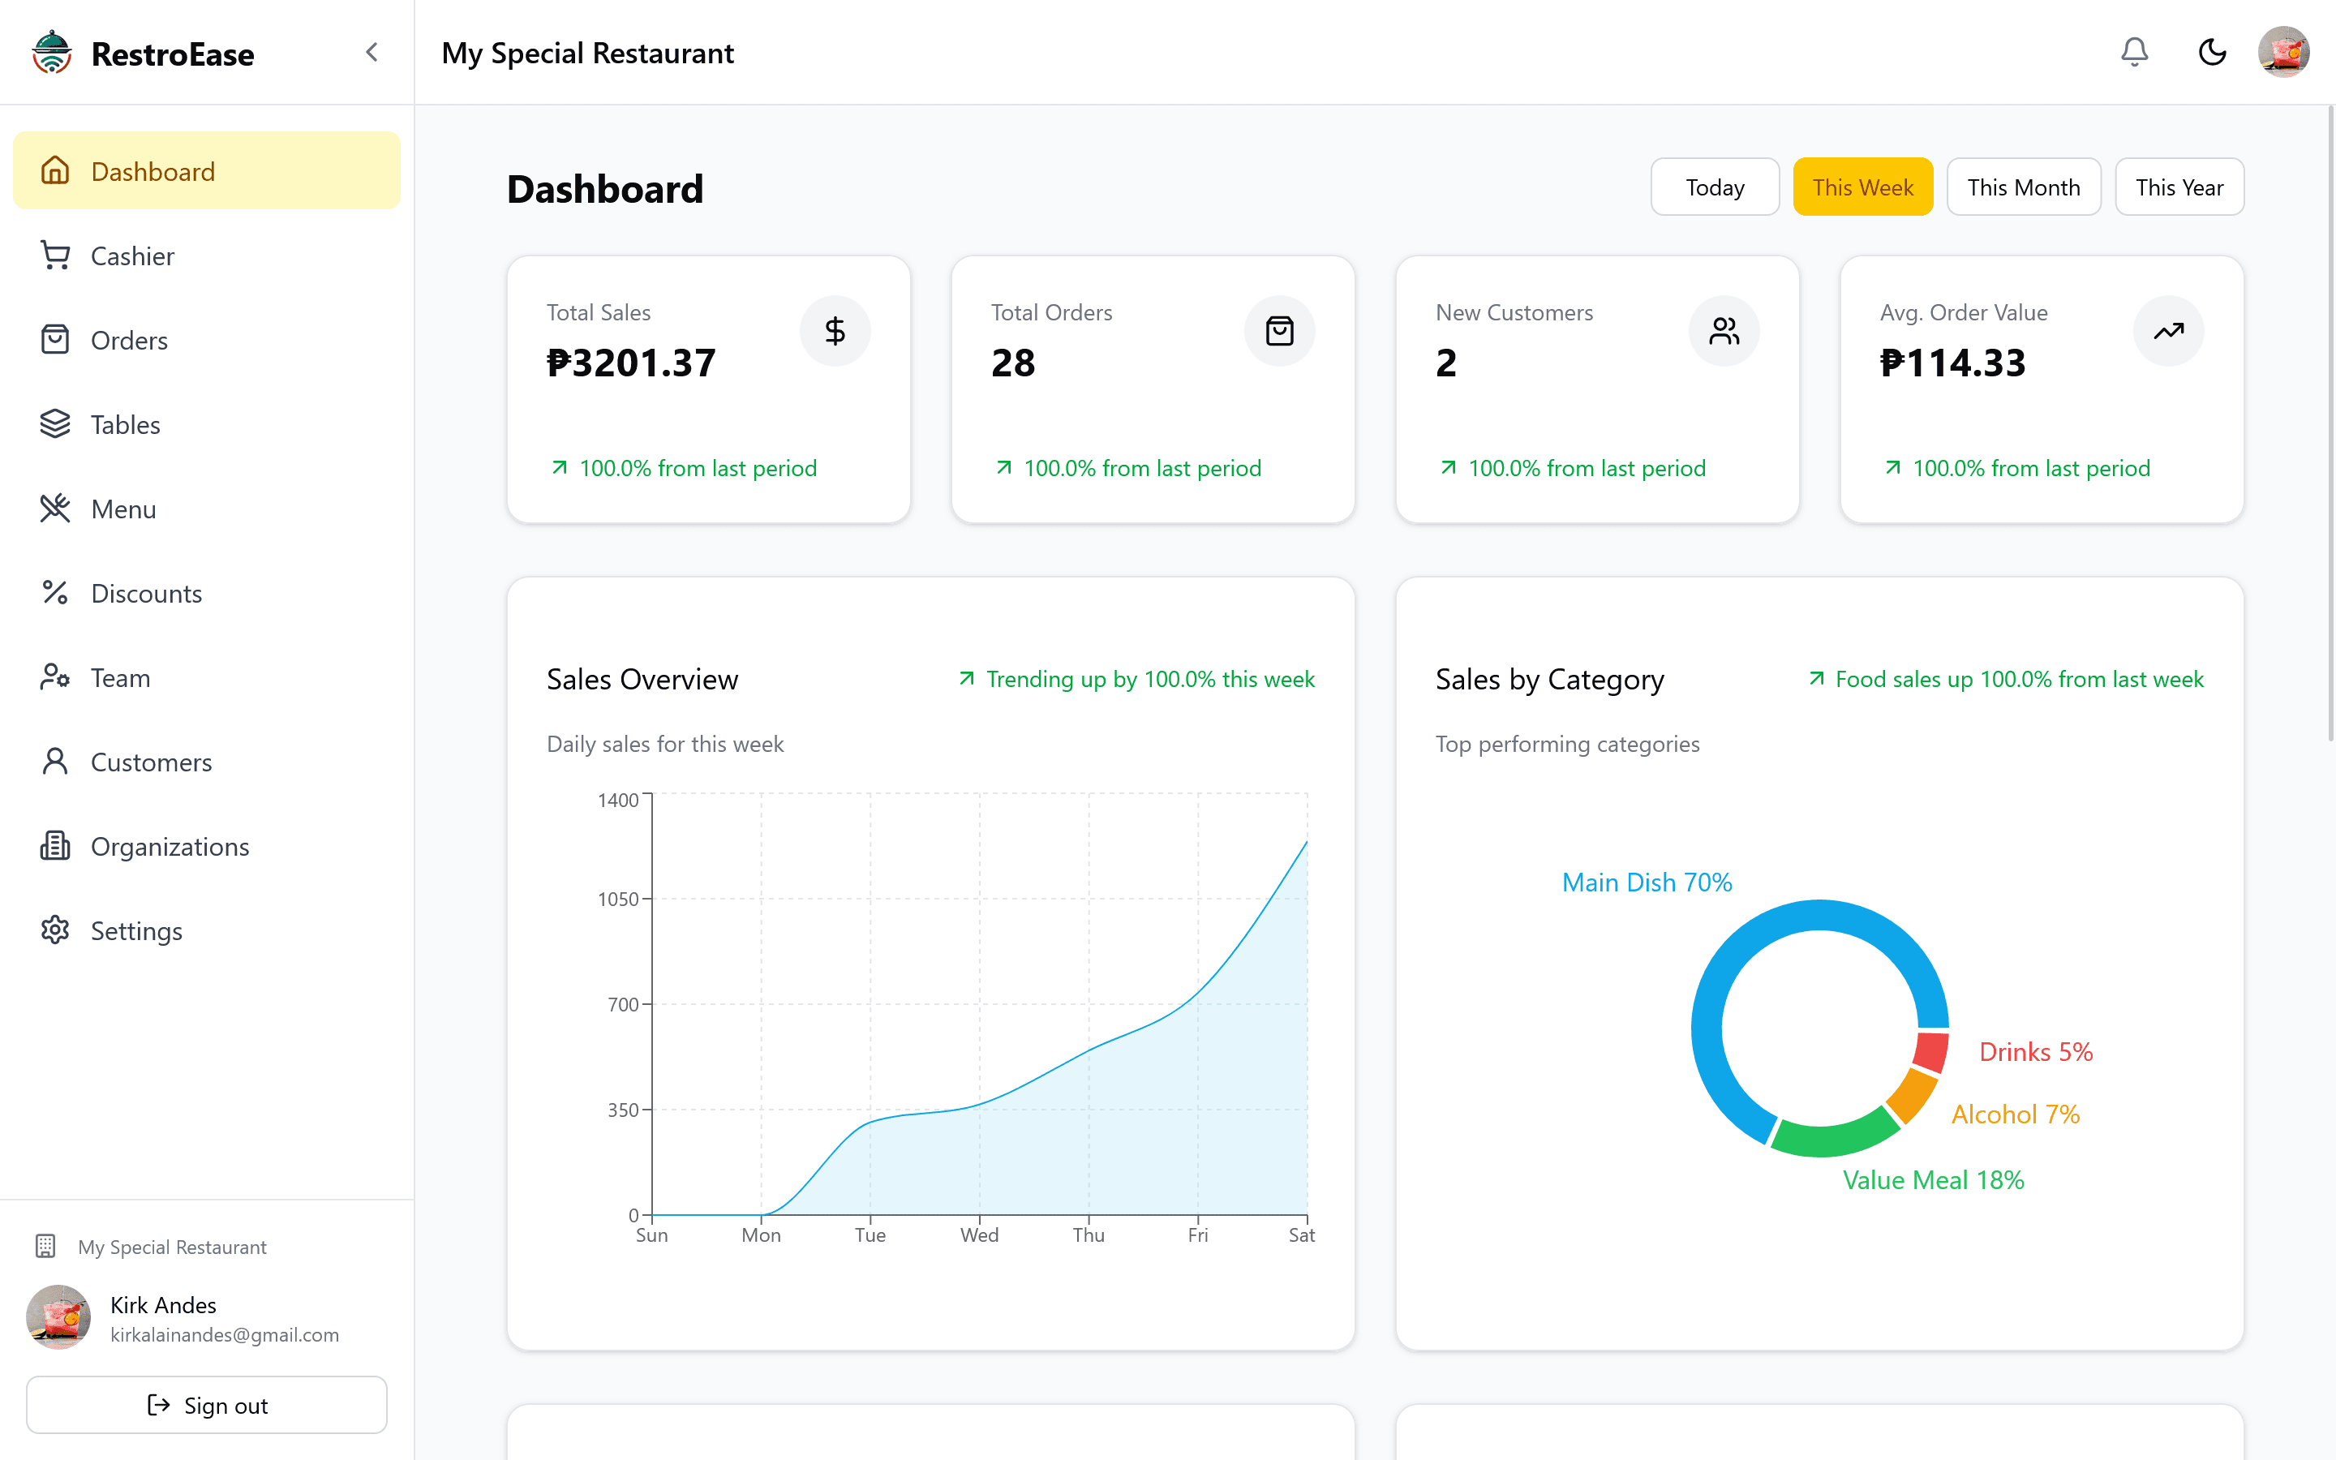Open the Cashier section icon
The width and height of the screenshot is (2336, 1460).
pos(55,254)
